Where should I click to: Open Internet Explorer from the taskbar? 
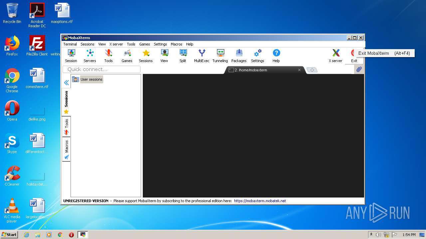click(x=26, y=235)
